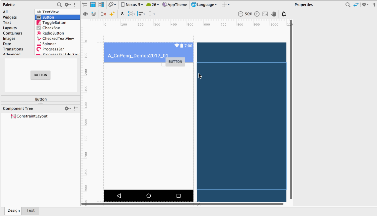Switch to the Design tab
This screenshot has height=216, width=377.
(x=14, y=210)
